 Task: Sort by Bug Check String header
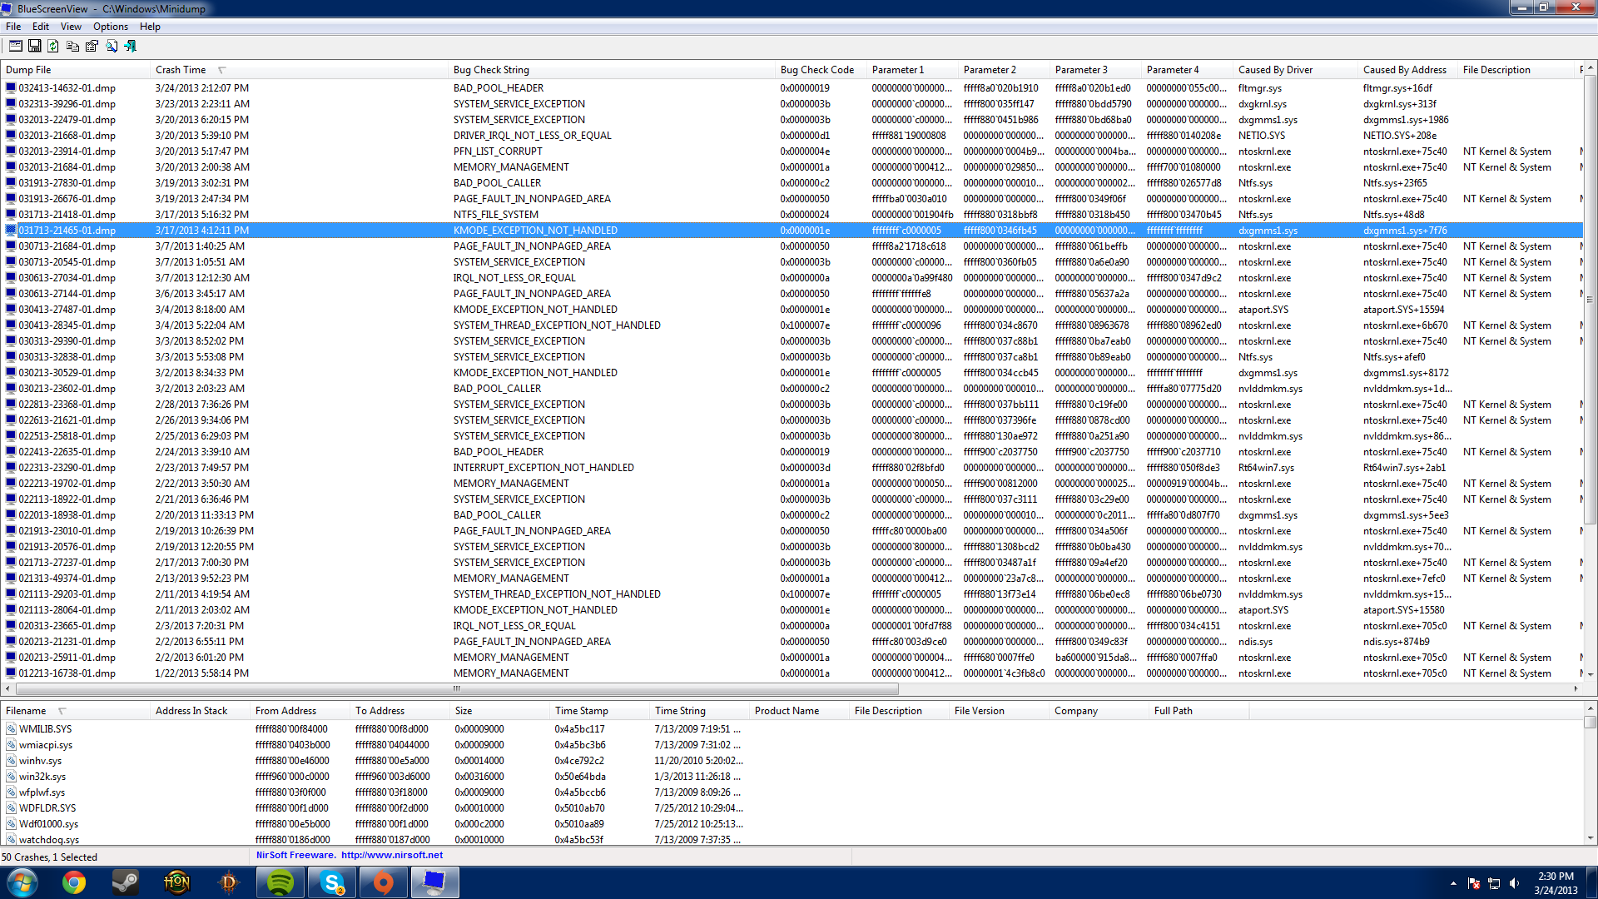coord(612,70)
